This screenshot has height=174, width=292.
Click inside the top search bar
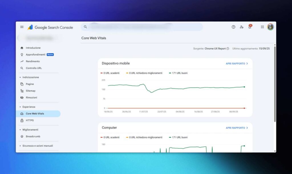pyautogui.click(x=143, y=27)
